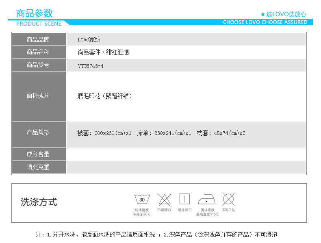Click the do-not-bleach triangle icon
The width and height of the screenshot is (321, 243).
165,200
